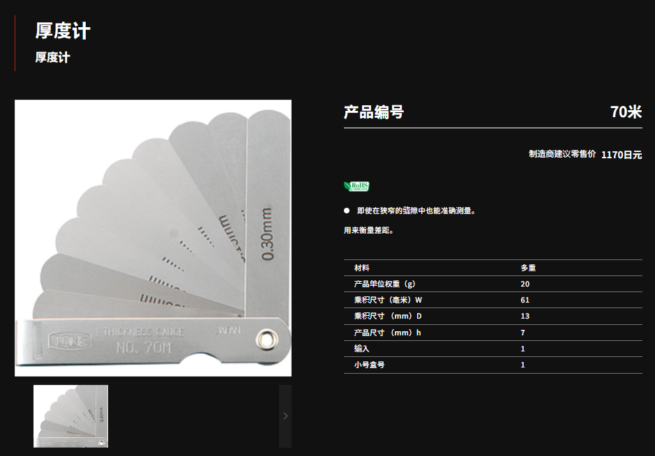Click the large 厚度计 page title
Image resolution: width=655 pixels, height=456 pixels.
click(63, 31)
